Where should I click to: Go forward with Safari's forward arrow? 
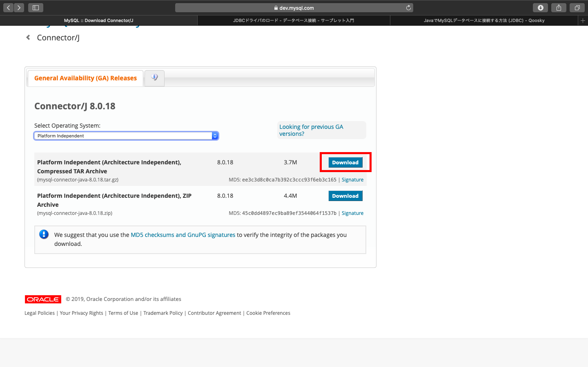coord(19,8)
